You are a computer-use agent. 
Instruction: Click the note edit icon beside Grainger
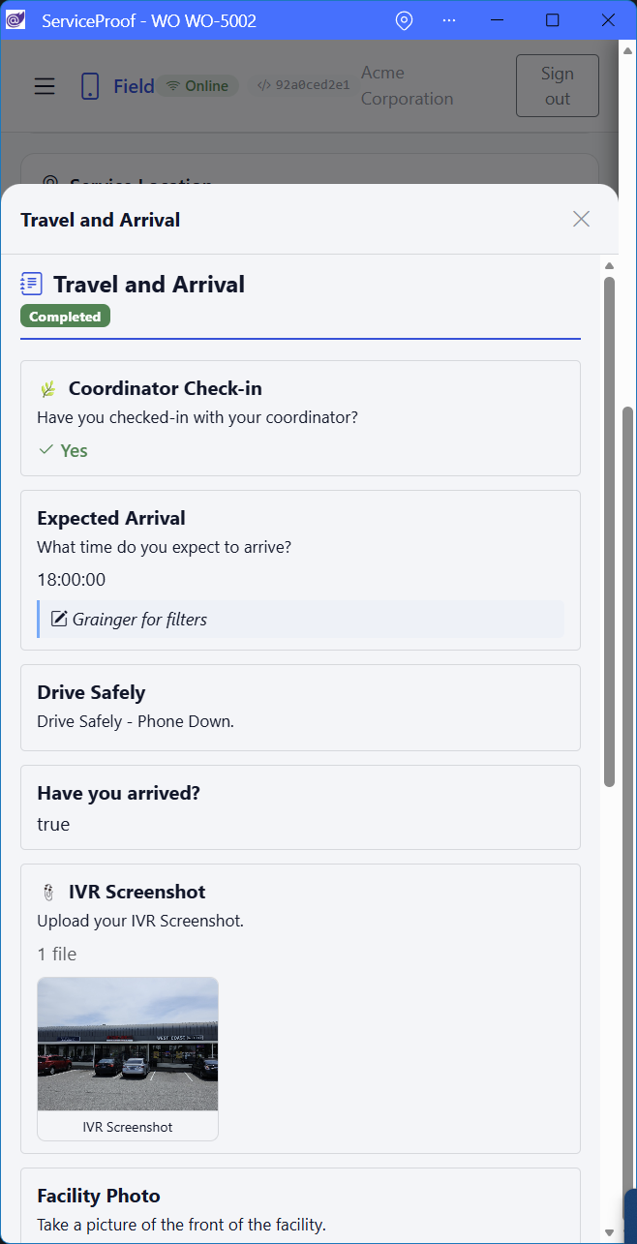[x=59, y=619]
